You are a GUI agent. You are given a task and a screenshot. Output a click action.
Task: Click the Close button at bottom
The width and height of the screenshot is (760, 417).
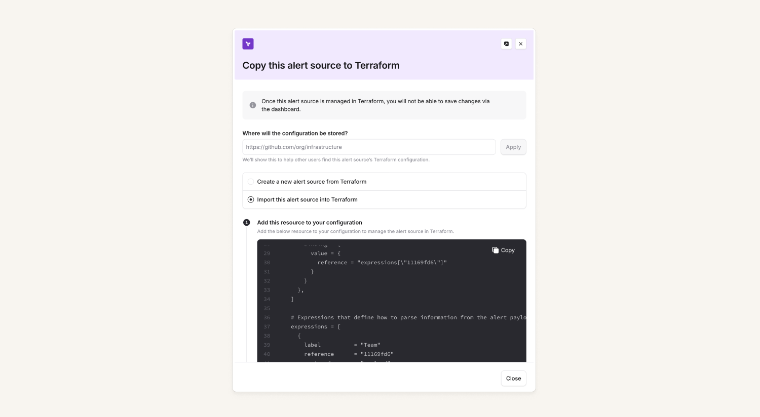[513, 379]
